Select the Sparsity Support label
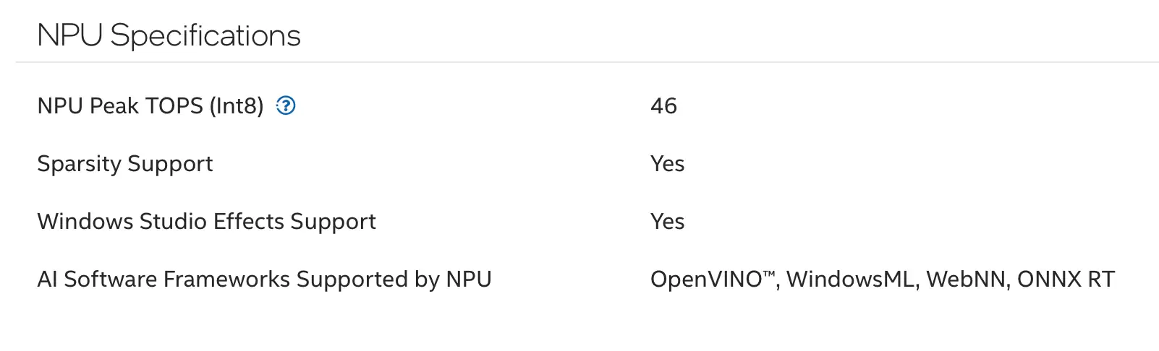Viewport: 1159px width, 351px height. click(x=125, y=165)
